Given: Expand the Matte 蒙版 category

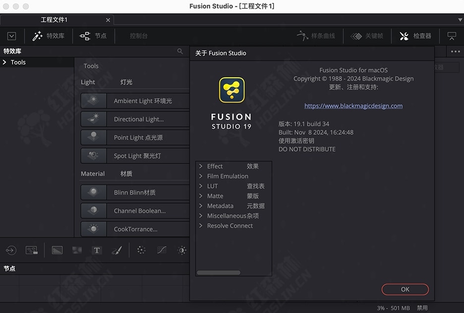Looking at the screenshot, I should [201, 196].
